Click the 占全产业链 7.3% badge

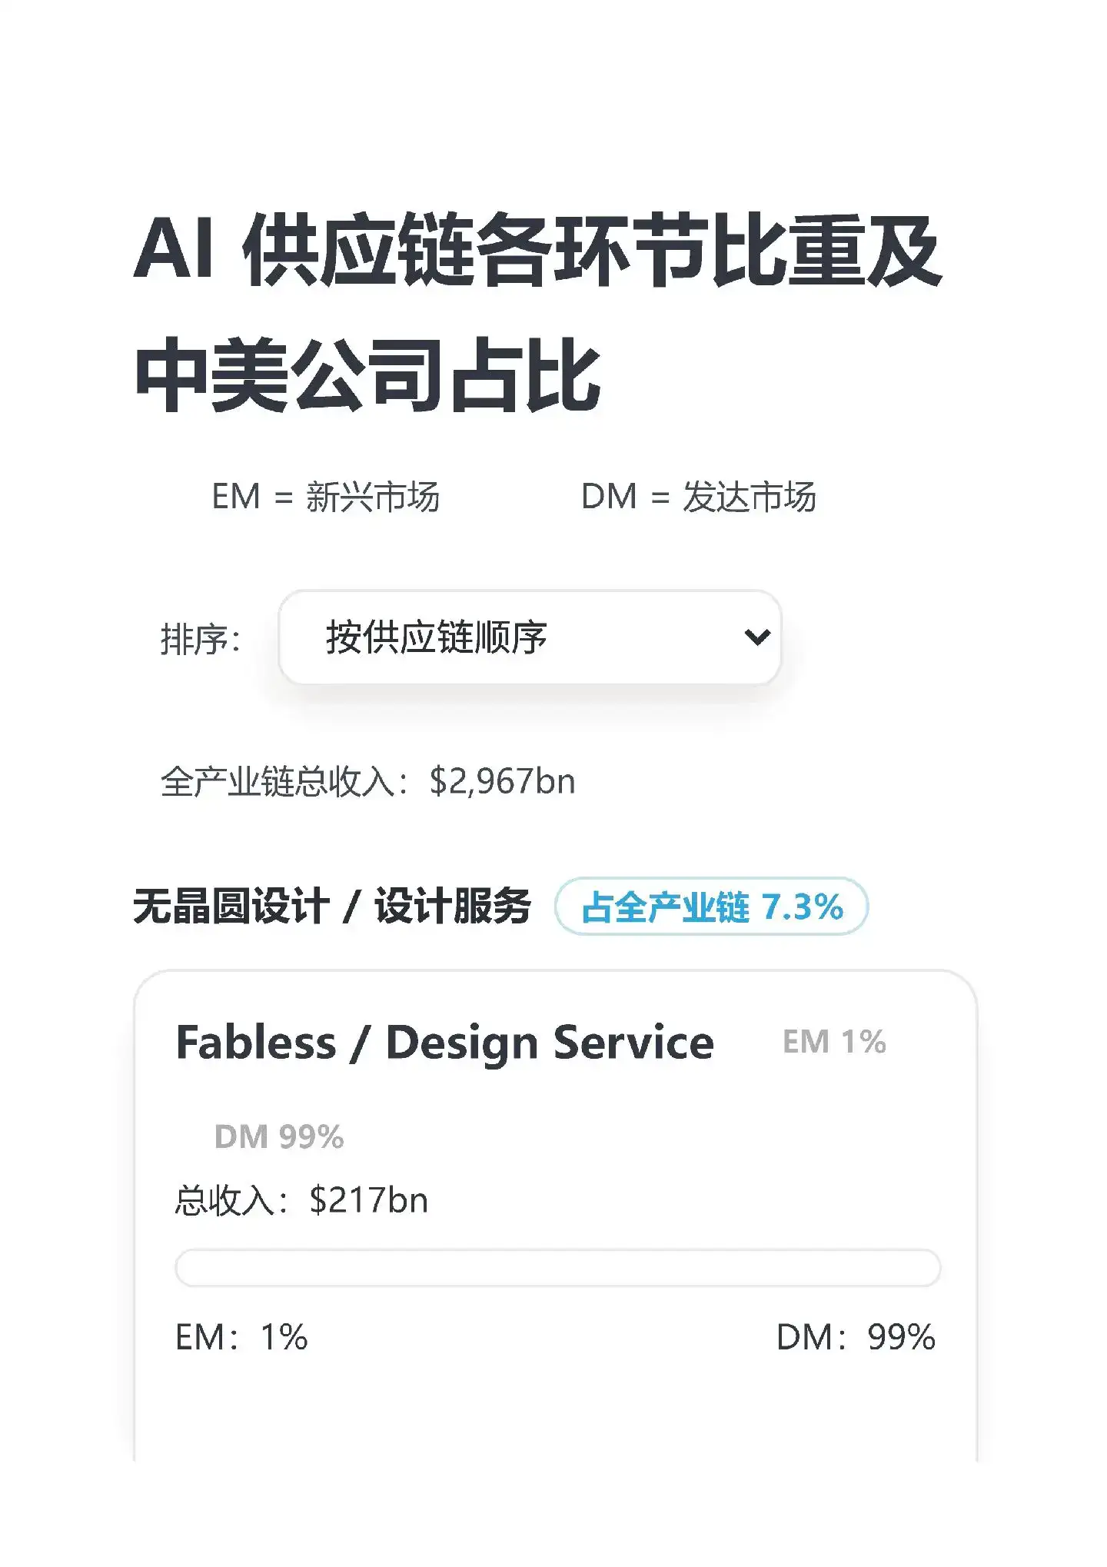[x=711, y=907]
